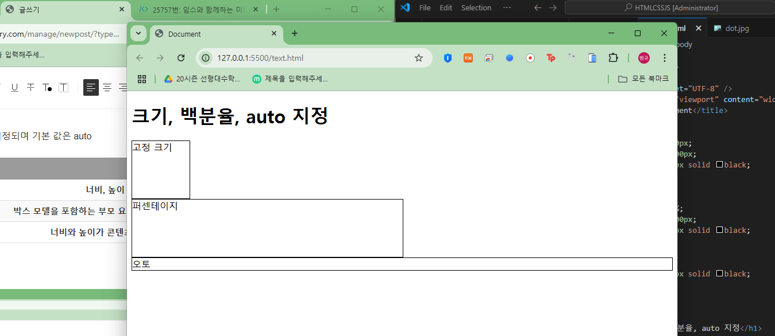Screen dimensions: 775x336
Task: Open VS Code Selection menu
Action: (476, 7)
